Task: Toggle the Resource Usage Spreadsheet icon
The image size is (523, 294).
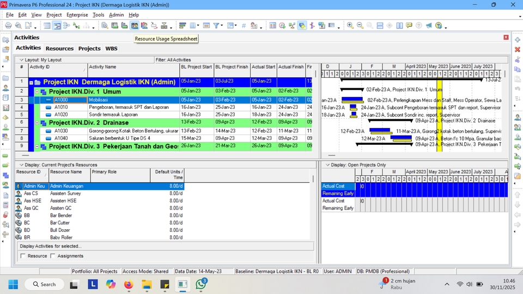Action: point(135,26)
